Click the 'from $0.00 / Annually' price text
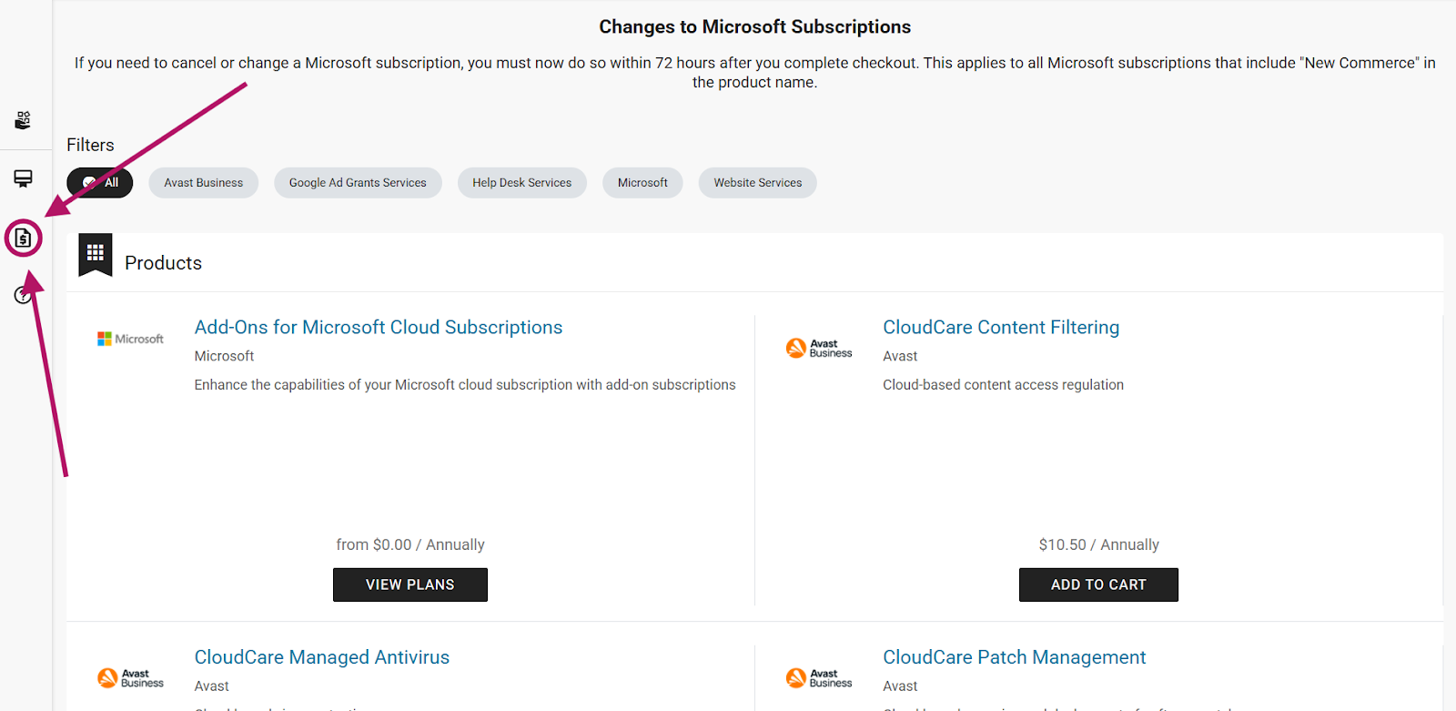Viewport: 1456px width, 711px height. [410, 544]
